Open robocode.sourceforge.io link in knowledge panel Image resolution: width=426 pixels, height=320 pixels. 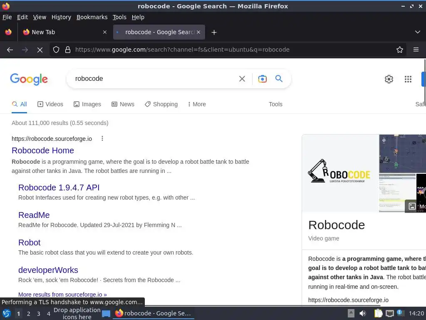pos(348,300)
